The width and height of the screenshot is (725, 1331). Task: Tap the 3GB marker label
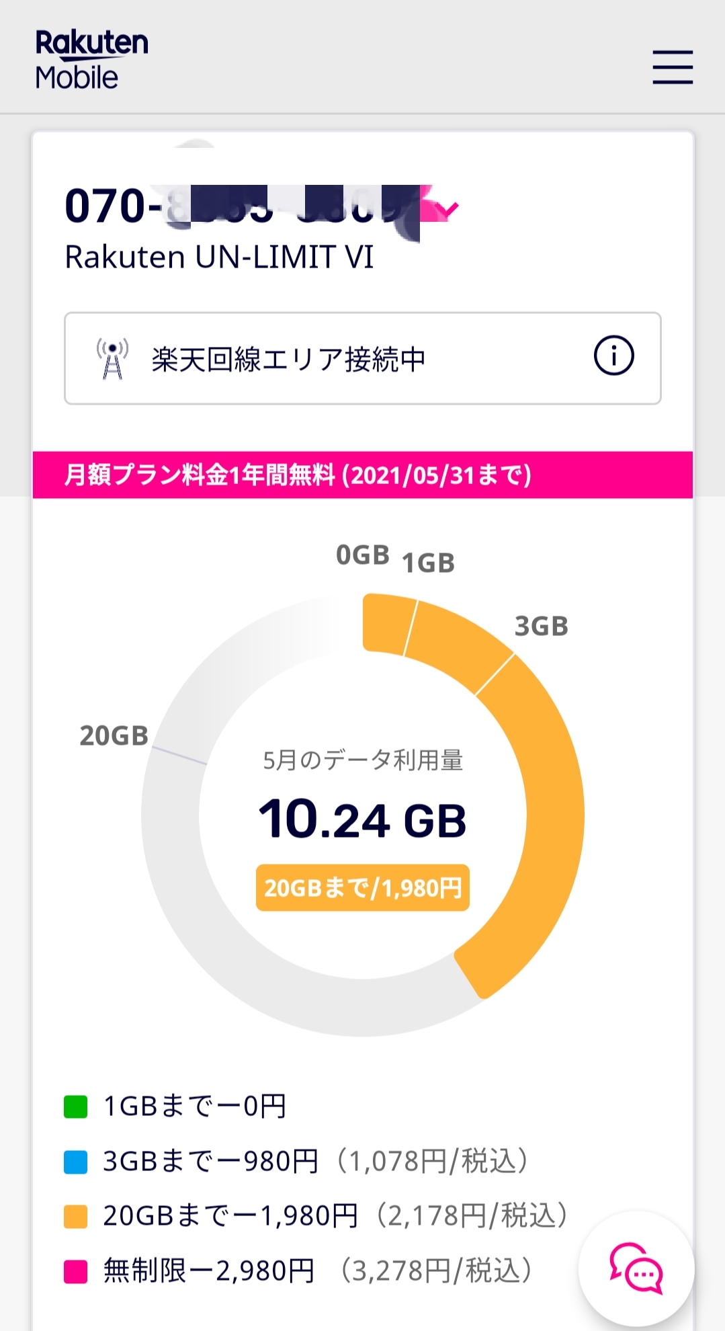point(542,627)
